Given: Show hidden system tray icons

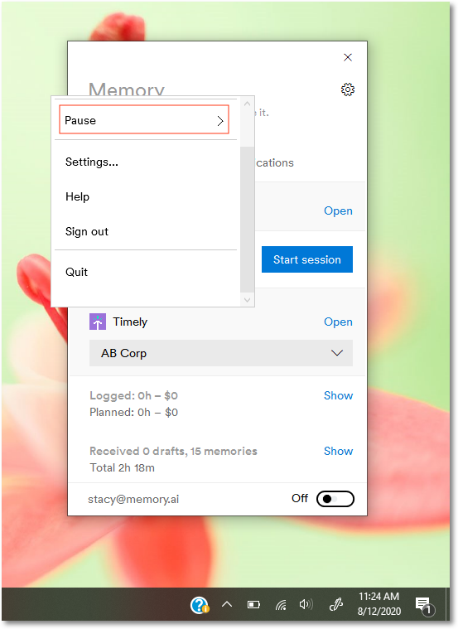Looking at the screenshot, I should [x=227, y=604].
